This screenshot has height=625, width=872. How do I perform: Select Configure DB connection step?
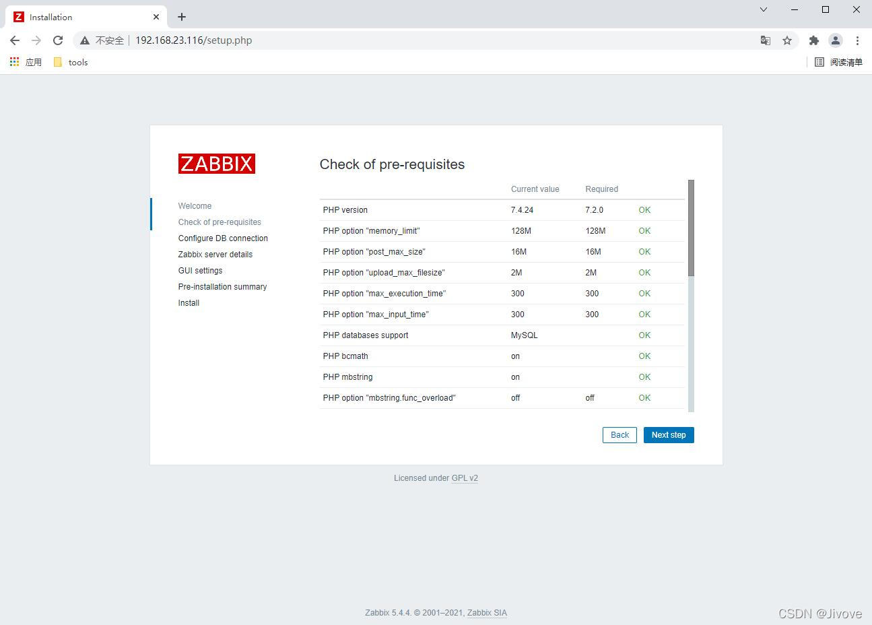223,238
